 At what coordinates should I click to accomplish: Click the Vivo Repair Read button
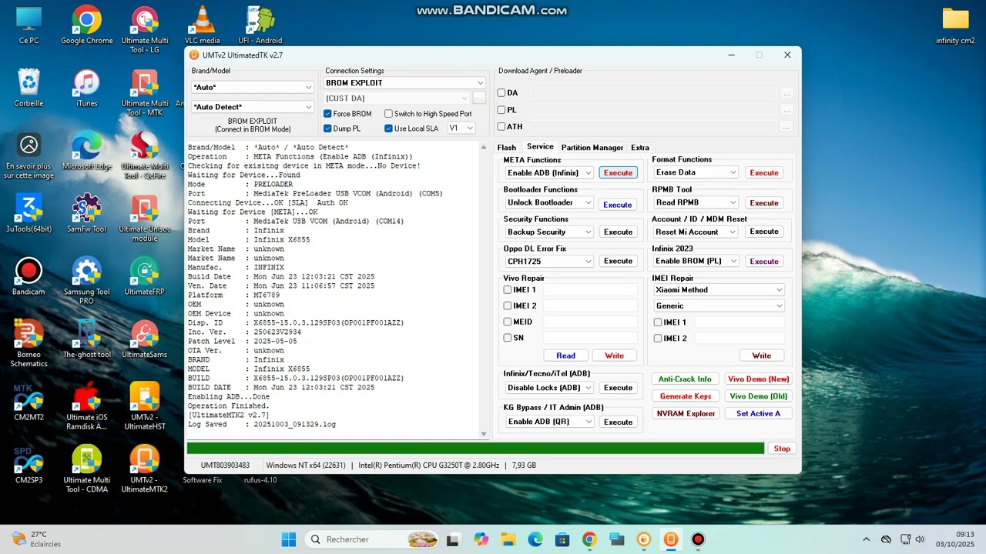[x=565, y=355]
